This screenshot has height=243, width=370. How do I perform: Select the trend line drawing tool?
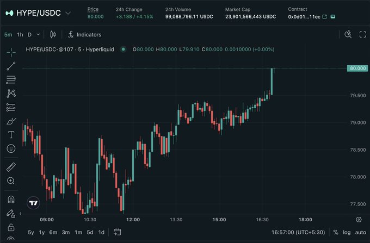(11, 66)
